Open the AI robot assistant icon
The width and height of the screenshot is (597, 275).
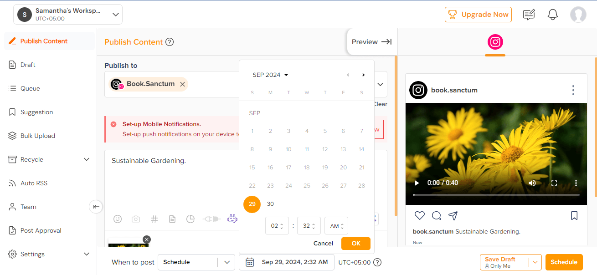pos(232,219)
